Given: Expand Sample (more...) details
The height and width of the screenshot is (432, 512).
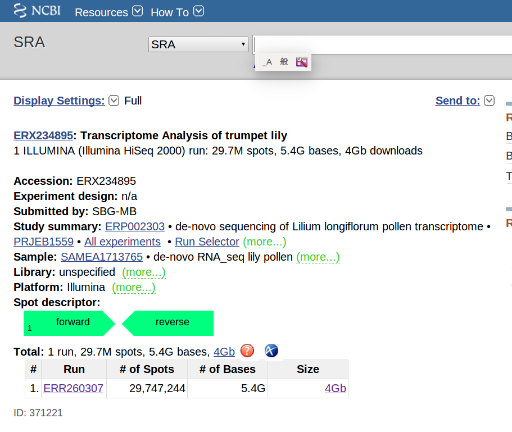Looking at the screenshot, I should [x=318, y=257].
